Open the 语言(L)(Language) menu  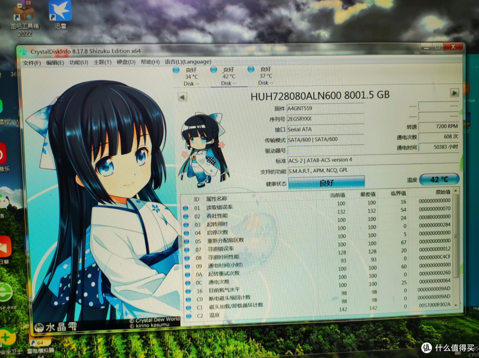(x=188, y=62)
